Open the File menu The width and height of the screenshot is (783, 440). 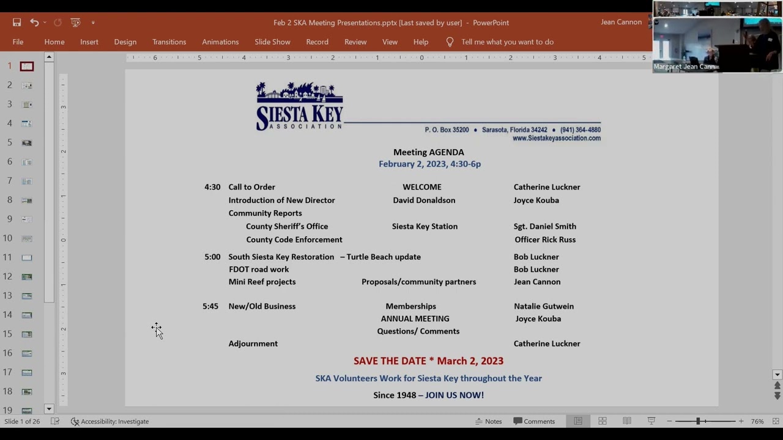click(x=18, y=42)
